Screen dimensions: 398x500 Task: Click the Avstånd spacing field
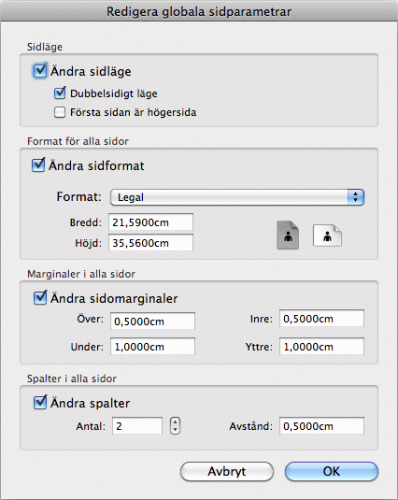[x=321, y=426]
